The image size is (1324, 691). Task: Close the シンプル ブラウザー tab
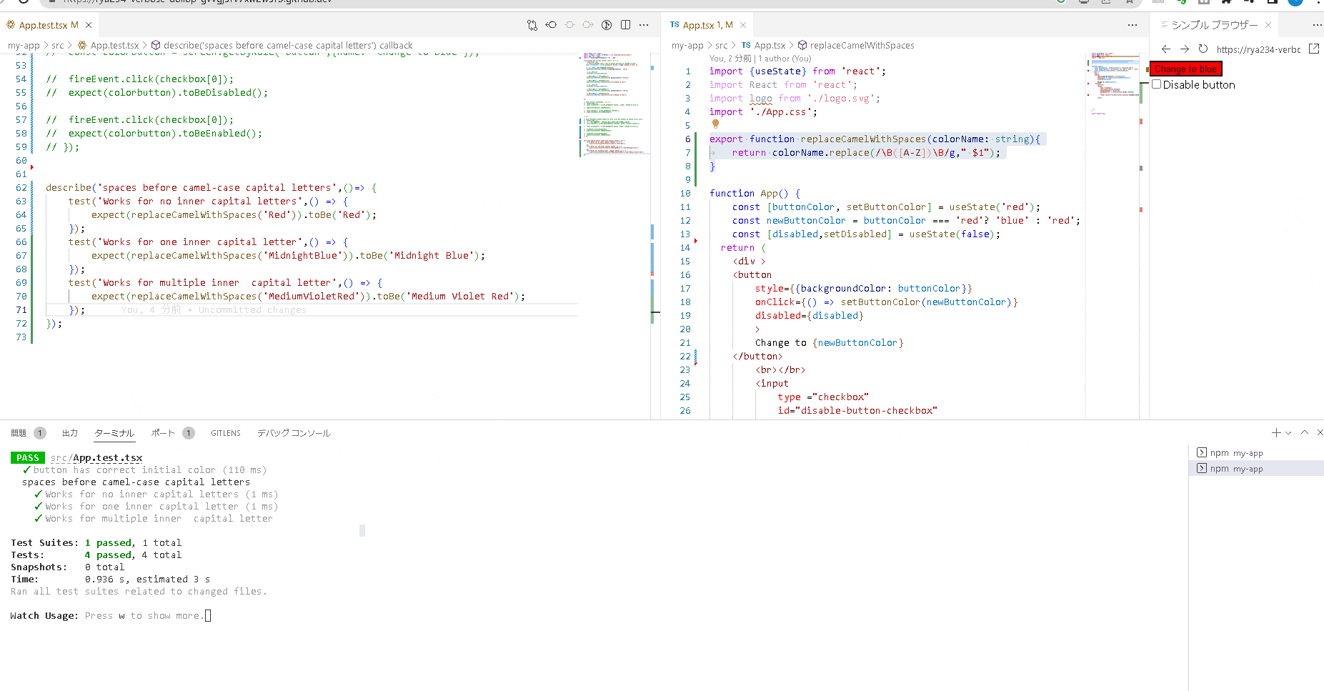(x=1268, y=25)
